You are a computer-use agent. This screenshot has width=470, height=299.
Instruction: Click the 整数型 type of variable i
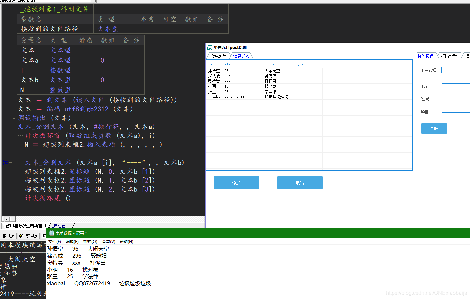point(60,70)
